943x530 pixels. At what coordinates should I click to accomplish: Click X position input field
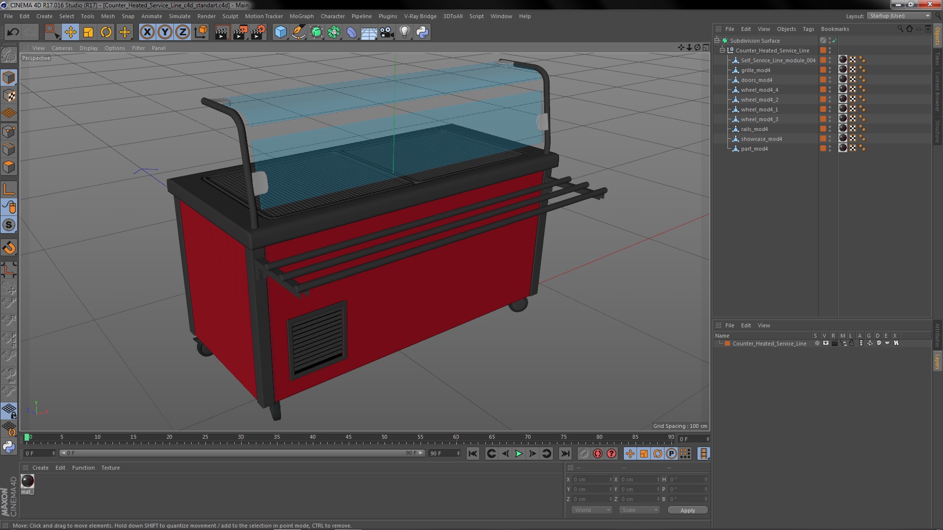tap(592, 480)
